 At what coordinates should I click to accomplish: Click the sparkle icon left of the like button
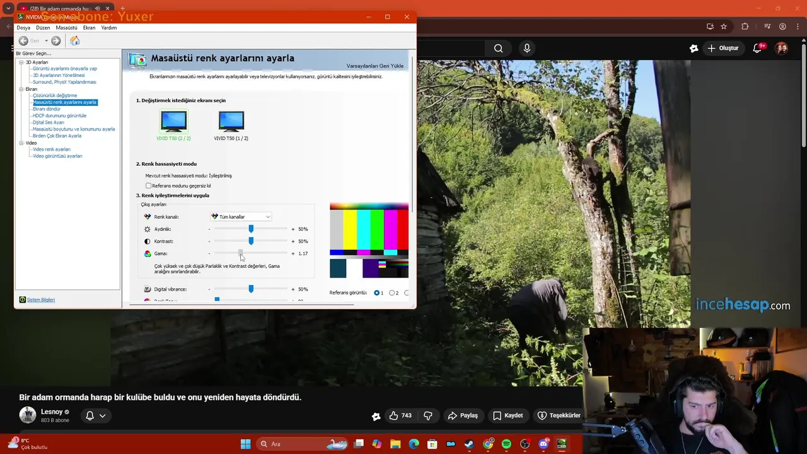(x=376, y=416)
